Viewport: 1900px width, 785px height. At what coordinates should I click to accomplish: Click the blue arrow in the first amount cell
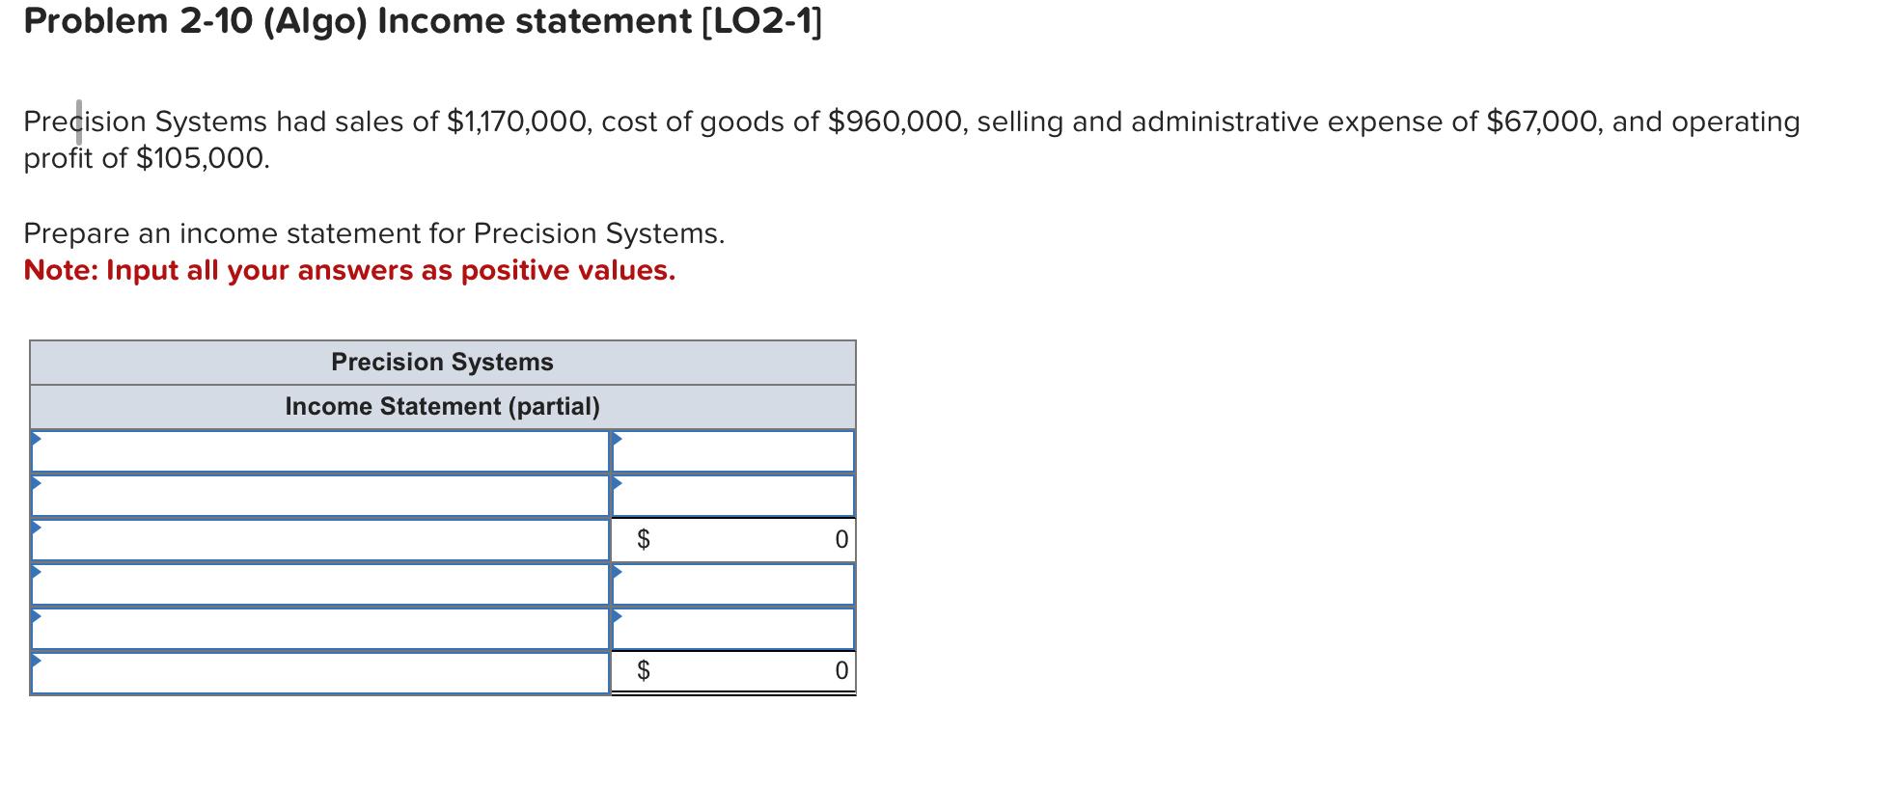pos(616,441)
